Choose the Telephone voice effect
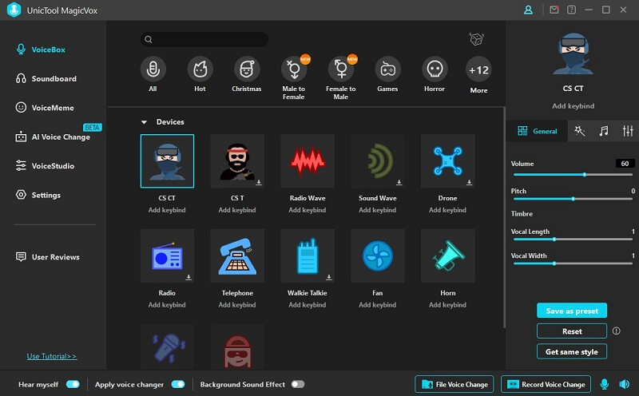 click(237, 256)
